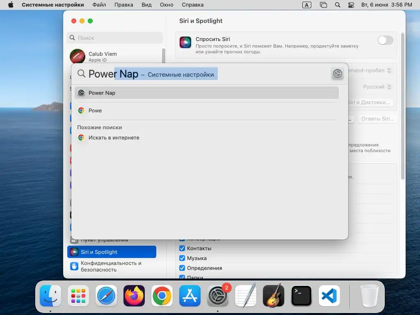Open Control Center in menu bar
Viewport: 420px width, 315px height.
point(351,5)
